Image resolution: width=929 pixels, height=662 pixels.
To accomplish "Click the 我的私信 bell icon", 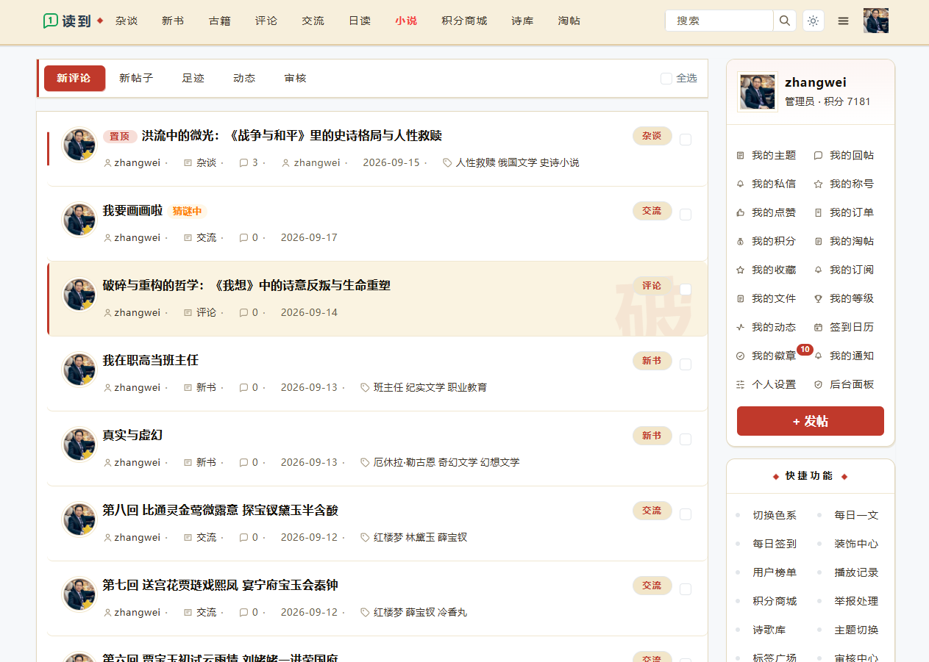I will point(741,184).
